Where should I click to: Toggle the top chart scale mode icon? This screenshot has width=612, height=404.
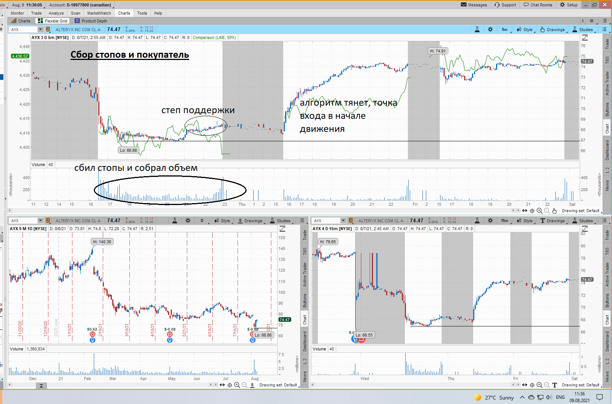coord(585,38)
